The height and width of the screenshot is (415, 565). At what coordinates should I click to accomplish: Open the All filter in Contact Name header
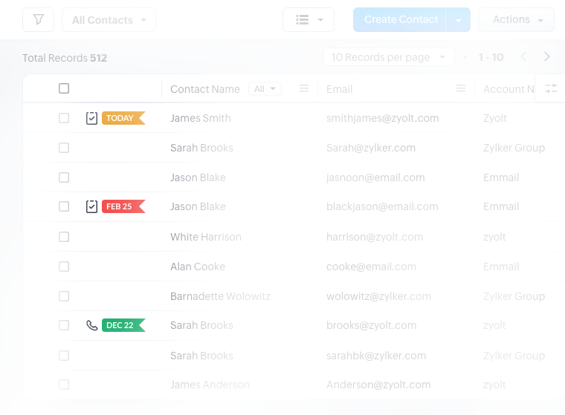265,89
